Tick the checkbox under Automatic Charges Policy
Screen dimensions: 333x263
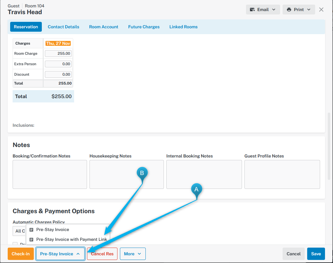(15, 244)
